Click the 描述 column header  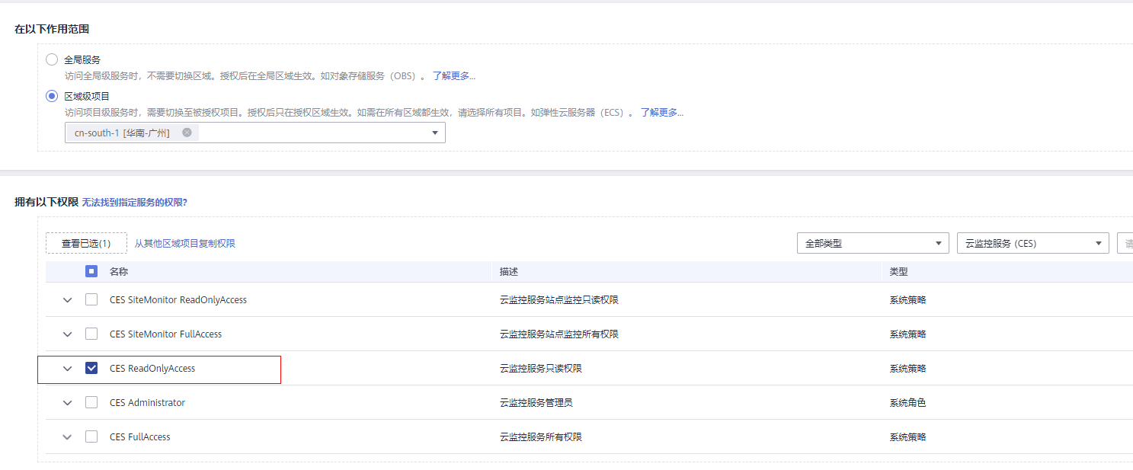coord(509,271)
